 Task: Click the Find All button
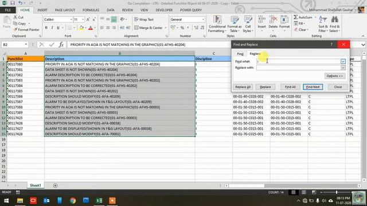tap(290, 87)
